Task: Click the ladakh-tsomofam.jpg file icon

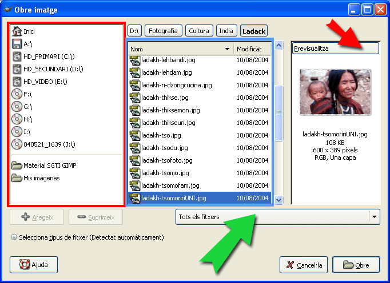Action: (x=135, y=185)
